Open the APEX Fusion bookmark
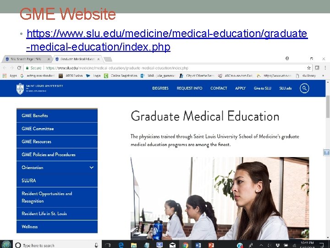This screenshot has width=330, height=248. tap(71, 76)
